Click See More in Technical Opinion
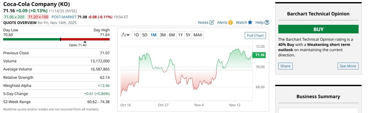This screenshot has height=113, width=373. [x=348, y=66]
